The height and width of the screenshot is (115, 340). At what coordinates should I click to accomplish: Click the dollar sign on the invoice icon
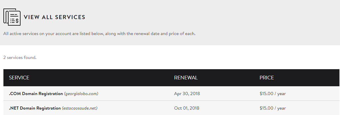[17, 20]
